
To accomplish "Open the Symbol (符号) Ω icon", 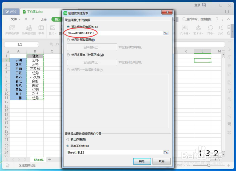I will click(211, 28).
